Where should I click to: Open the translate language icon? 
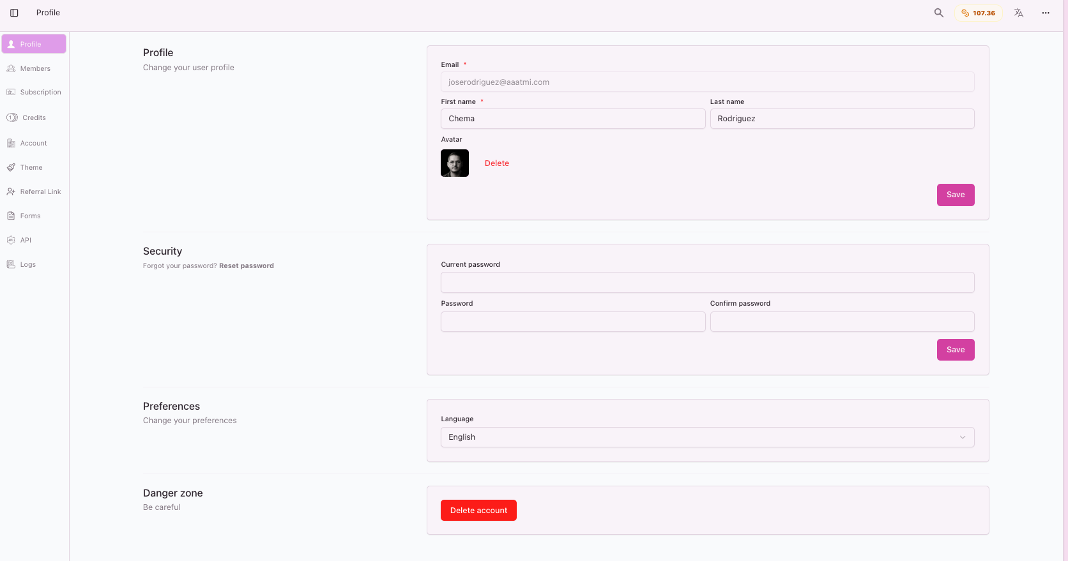1019,13
